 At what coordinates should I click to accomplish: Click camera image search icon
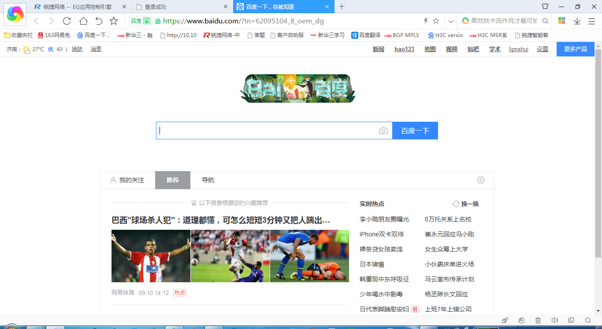tap(383, 131)
